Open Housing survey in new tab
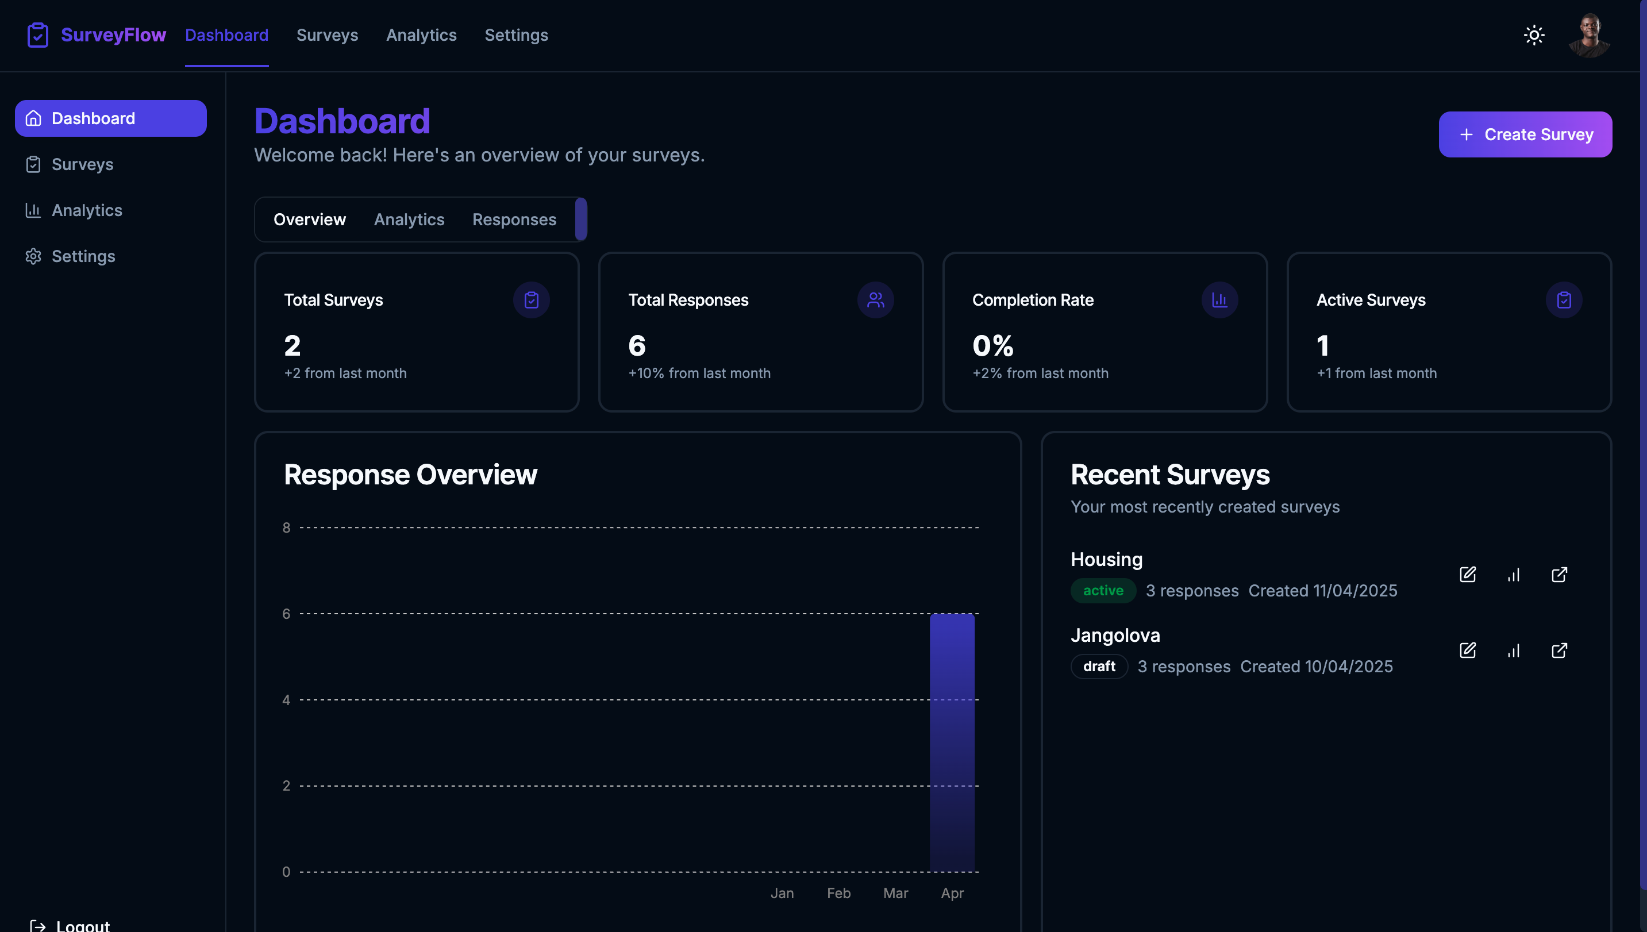The width and height of the screenshot is (1647, 932). point(1560,574)
